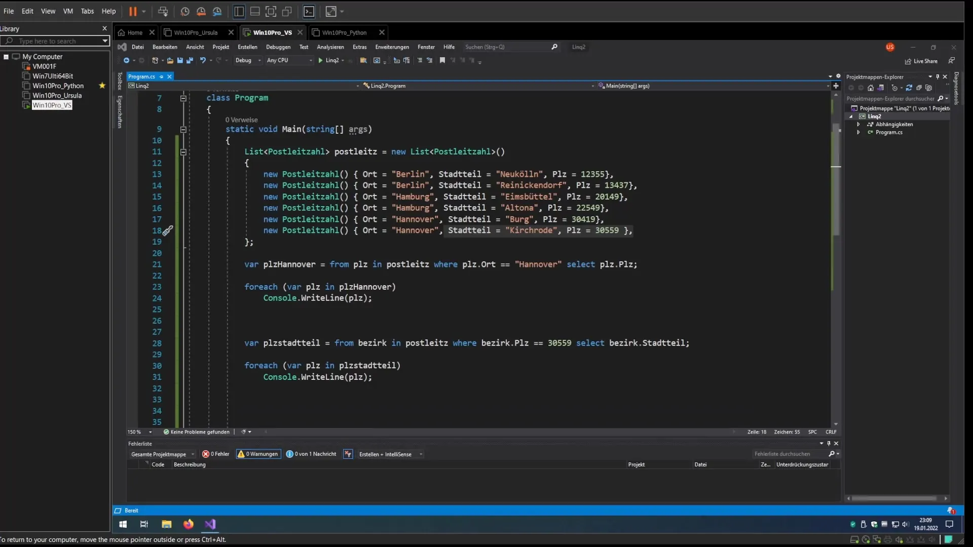
Task: Open the Any CPU platform dropdown
Action: (x=289, y=60)
